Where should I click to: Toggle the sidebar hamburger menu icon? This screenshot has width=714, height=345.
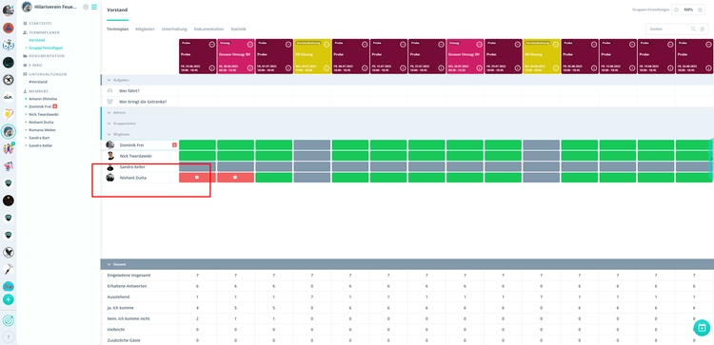[x=94, y=7]
